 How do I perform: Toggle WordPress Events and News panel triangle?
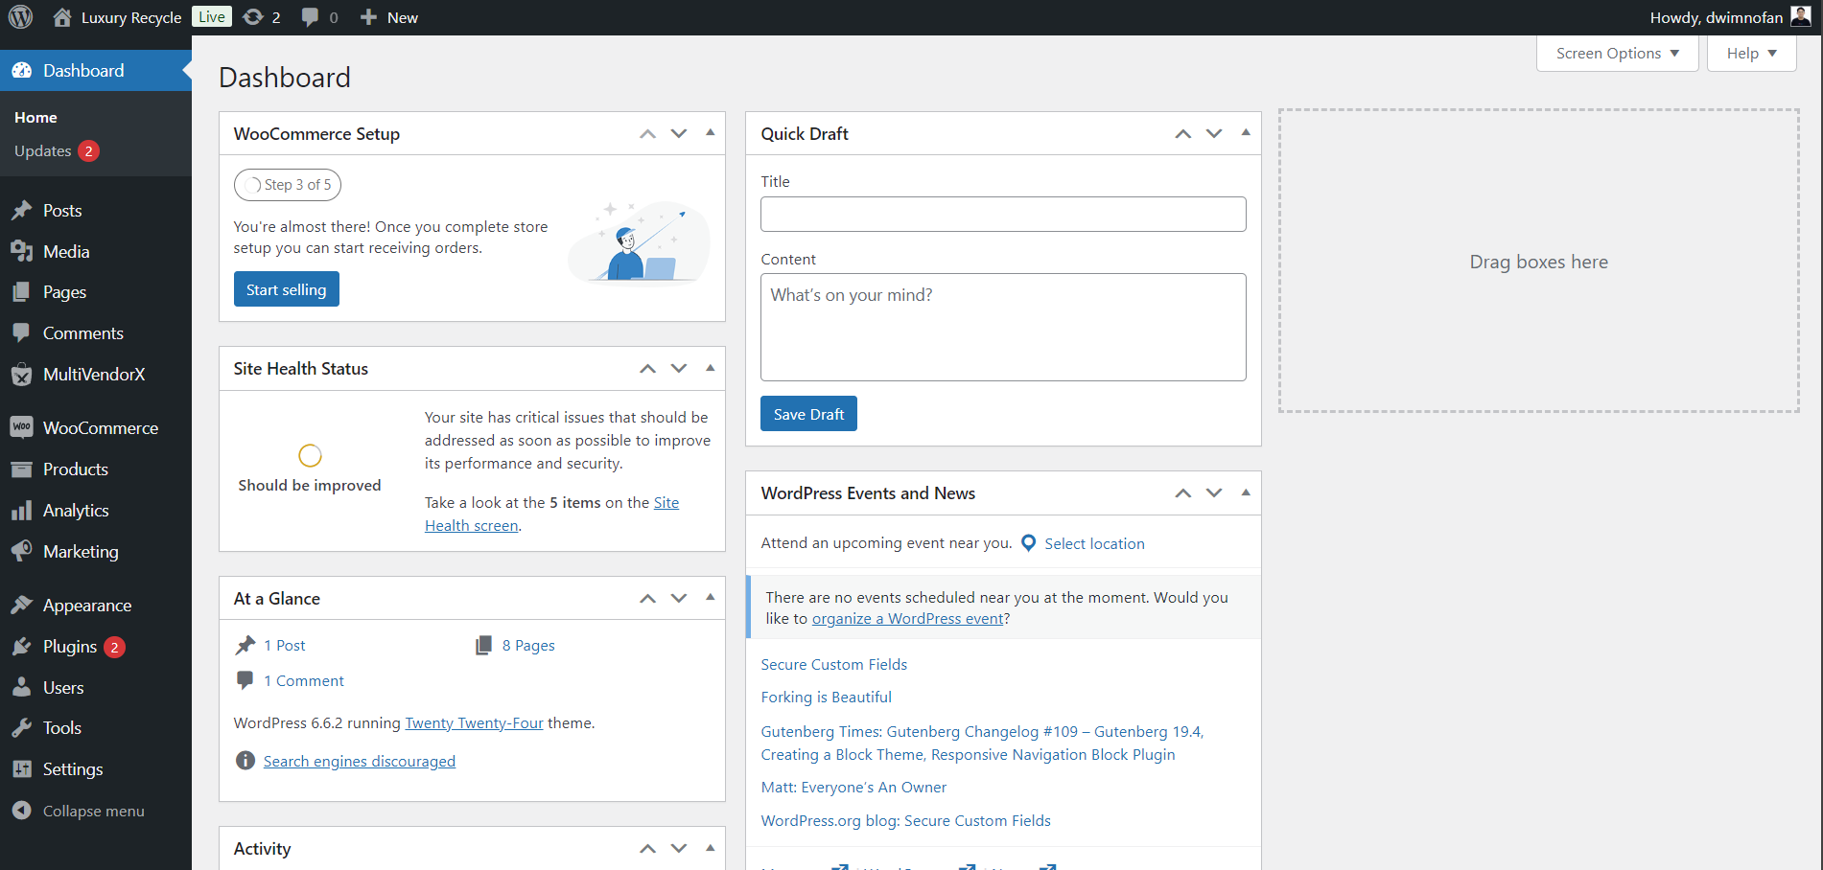tap(1246, 492)
